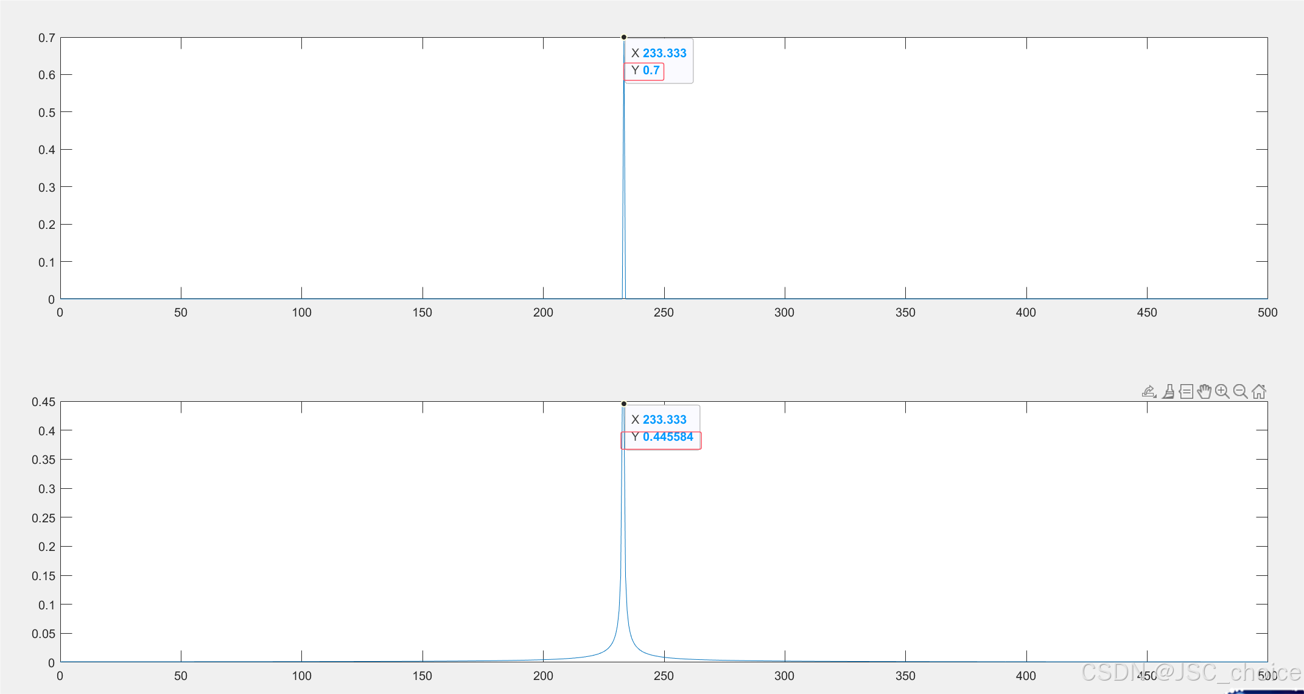Restore view with Home icon
This screenshot has height=694, width=1304.
coord(1259,391)
